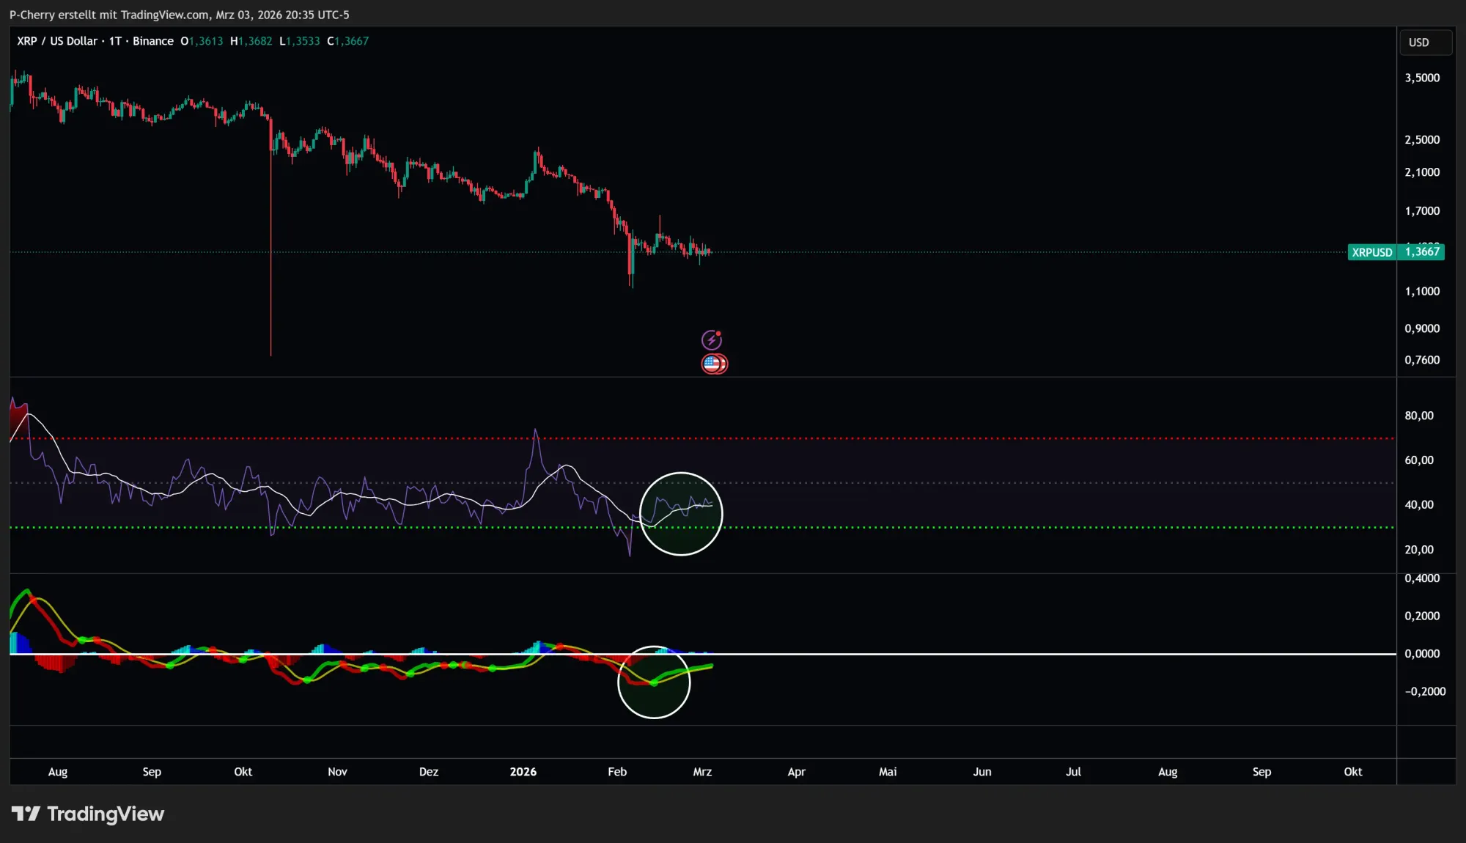Click the 3,5000 level on the price scale
Image resolution: width=1466 pixels, height=843 pixels.
tap(1421, 78)
